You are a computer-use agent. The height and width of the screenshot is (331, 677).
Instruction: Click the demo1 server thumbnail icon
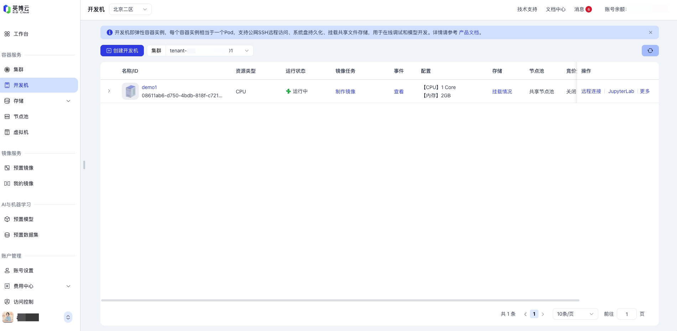(130, 91)
